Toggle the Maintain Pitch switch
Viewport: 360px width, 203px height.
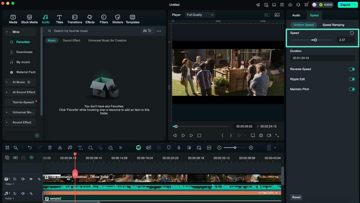352,89
